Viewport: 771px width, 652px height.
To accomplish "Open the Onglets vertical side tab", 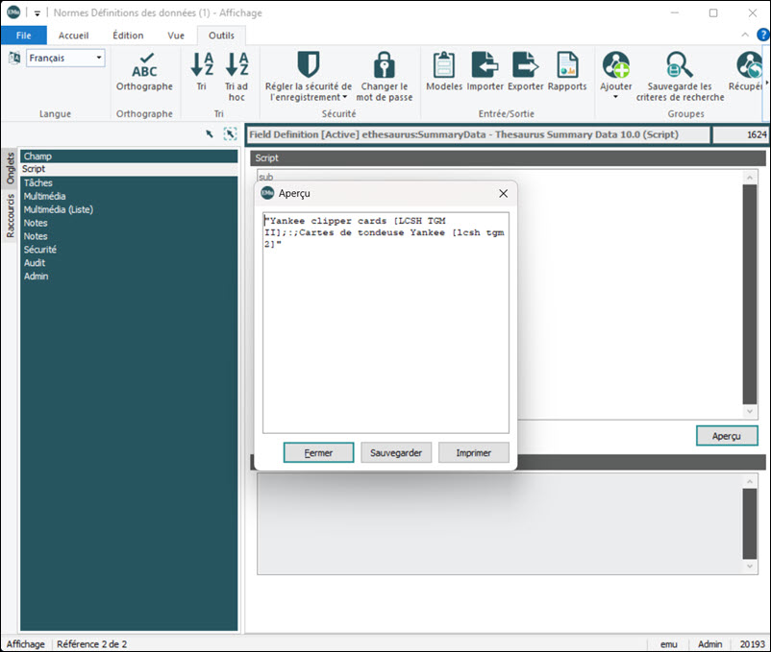I will [10, 168].
